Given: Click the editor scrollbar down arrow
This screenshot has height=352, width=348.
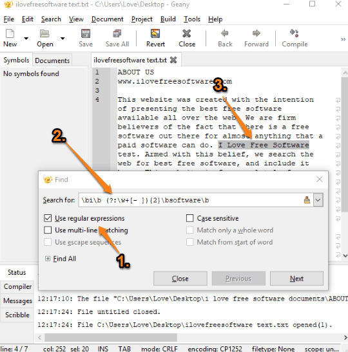Looking at the screenshot, I should point(345,255).
